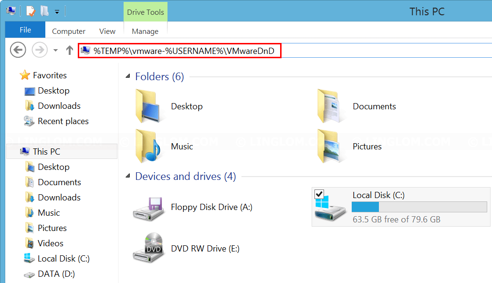Image resolution: width=492 pixels, height=283 pixels.
Task: Open Recent places in Favorites
Action: click(x=63, y=121)
